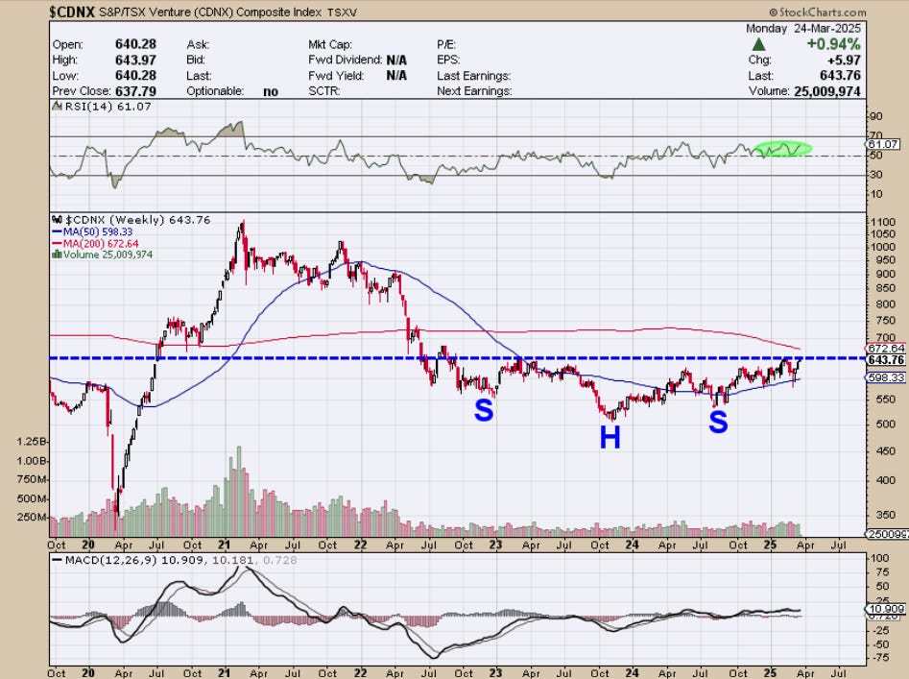Click the 10.909 MACD value tag
Image resolution: width=909 pixels, height=679 pixels.
[885, 609]
